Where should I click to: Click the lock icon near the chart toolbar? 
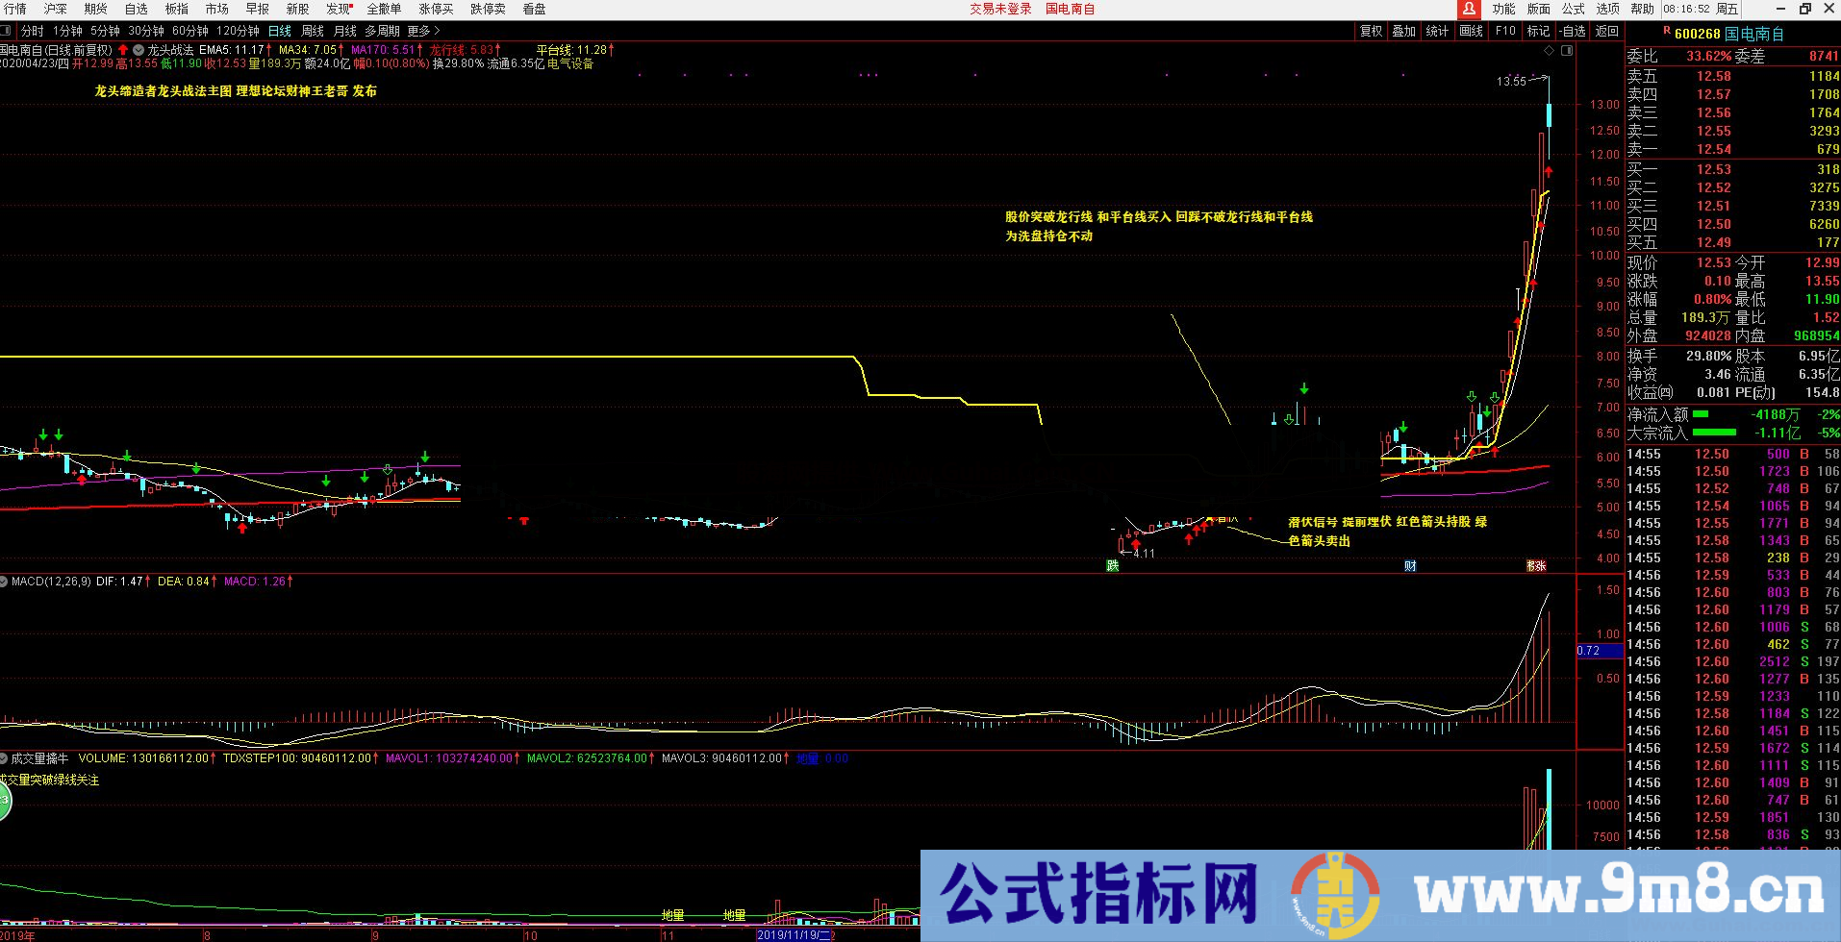(x=1566, y=52)
